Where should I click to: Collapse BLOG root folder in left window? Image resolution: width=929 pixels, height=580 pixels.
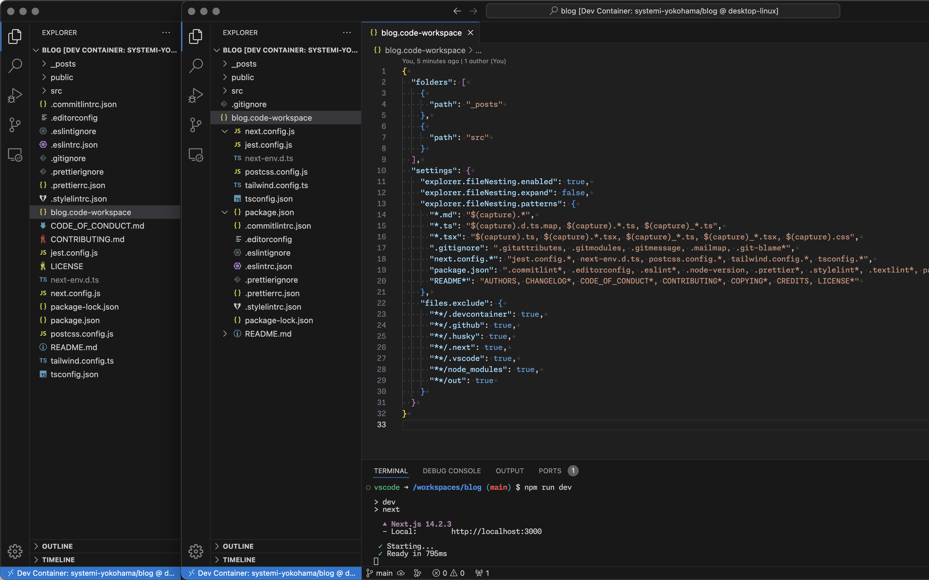(105, 50)
